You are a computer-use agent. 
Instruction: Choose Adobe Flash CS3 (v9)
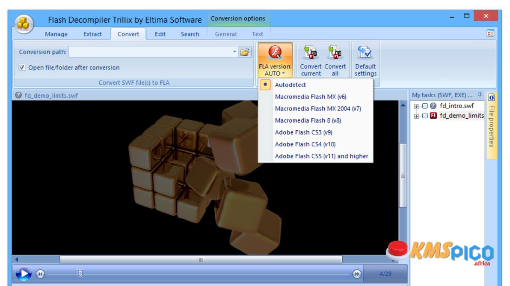(x=316, y=132)
